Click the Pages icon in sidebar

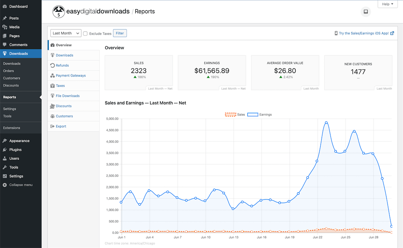click(x=5, y=36)
